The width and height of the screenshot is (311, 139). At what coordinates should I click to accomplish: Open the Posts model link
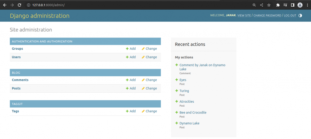[16, 88]
